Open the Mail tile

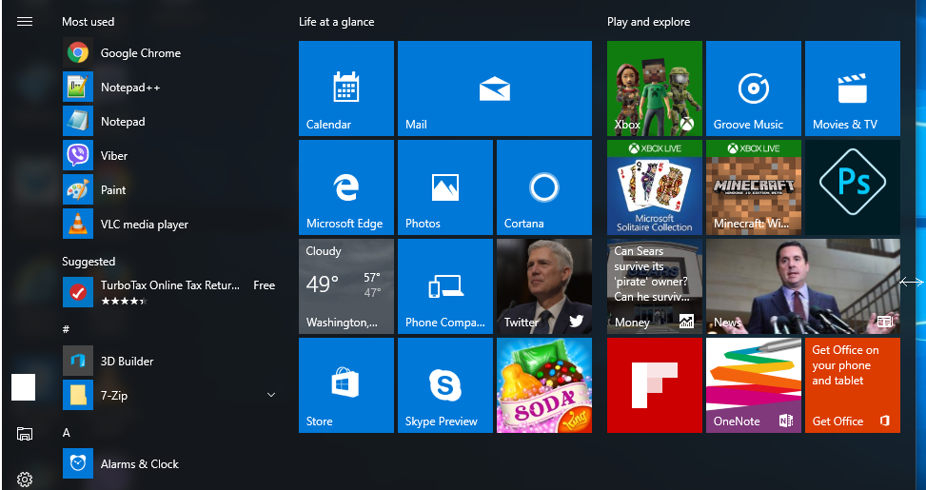click(495, 88)
